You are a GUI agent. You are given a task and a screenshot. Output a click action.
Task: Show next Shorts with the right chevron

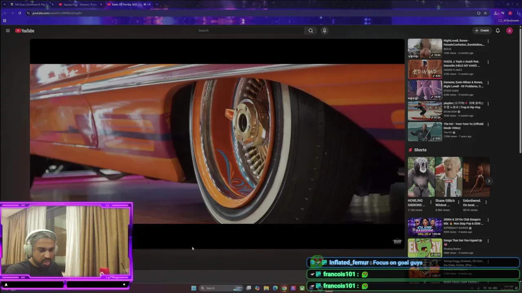point(489,181)
